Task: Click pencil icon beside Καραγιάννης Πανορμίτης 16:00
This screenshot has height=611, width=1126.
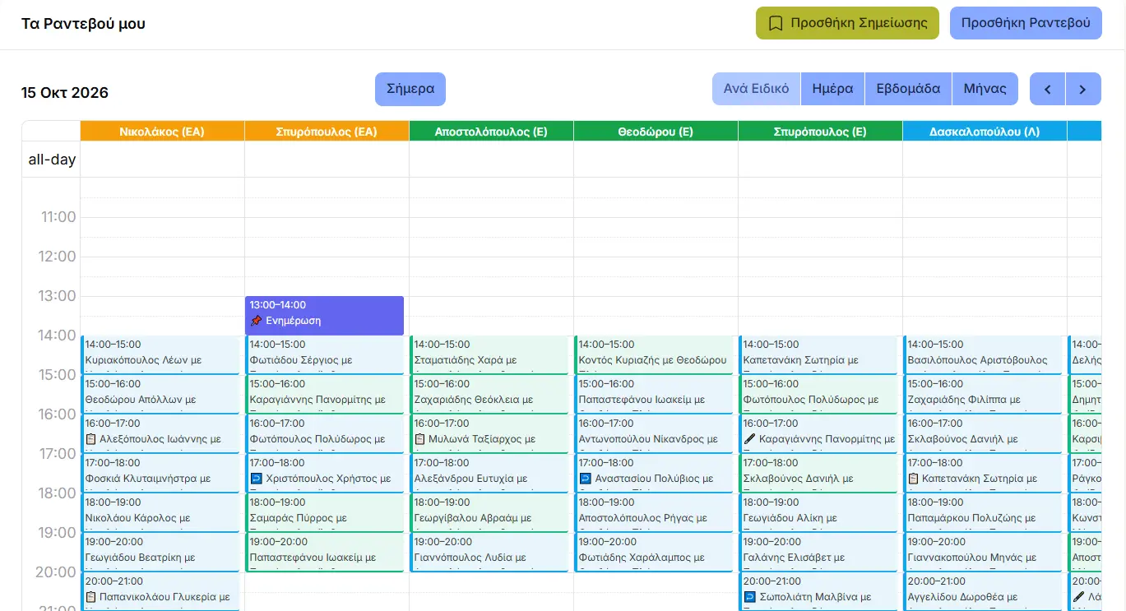Action: coord(749,439)
